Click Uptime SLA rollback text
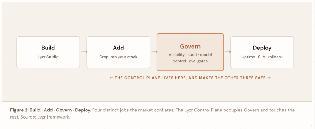The image size is (315, 129). (x=262, y=57)
